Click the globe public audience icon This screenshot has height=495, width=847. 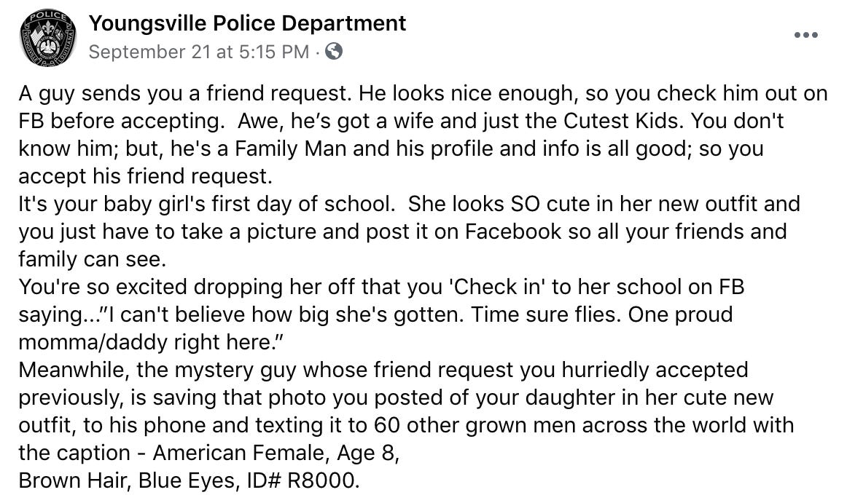pos(334,51)
